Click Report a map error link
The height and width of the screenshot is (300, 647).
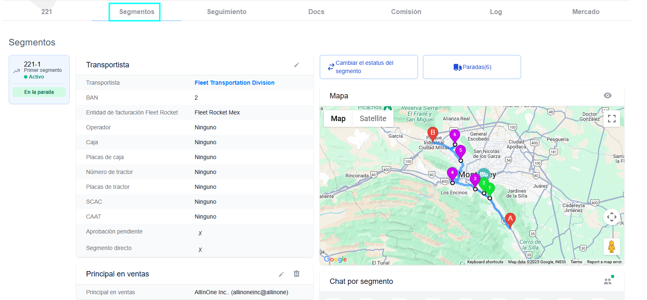[604, 262]
